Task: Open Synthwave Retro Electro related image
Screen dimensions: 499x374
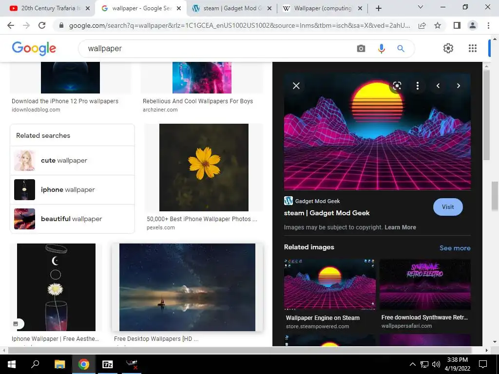Action: click(x=425, y=284)
